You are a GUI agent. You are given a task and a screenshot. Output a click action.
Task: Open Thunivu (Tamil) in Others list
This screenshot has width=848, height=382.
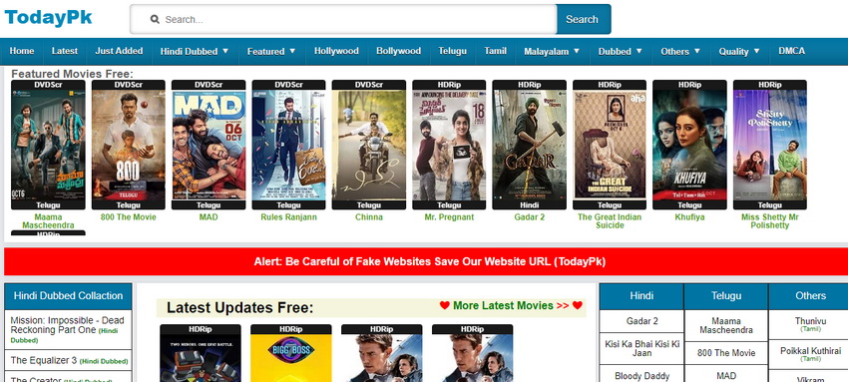point(810,324)
